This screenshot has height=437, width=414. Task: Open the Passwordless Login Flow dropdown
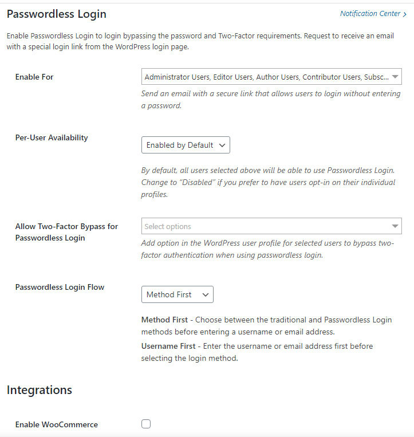[177, 294]
